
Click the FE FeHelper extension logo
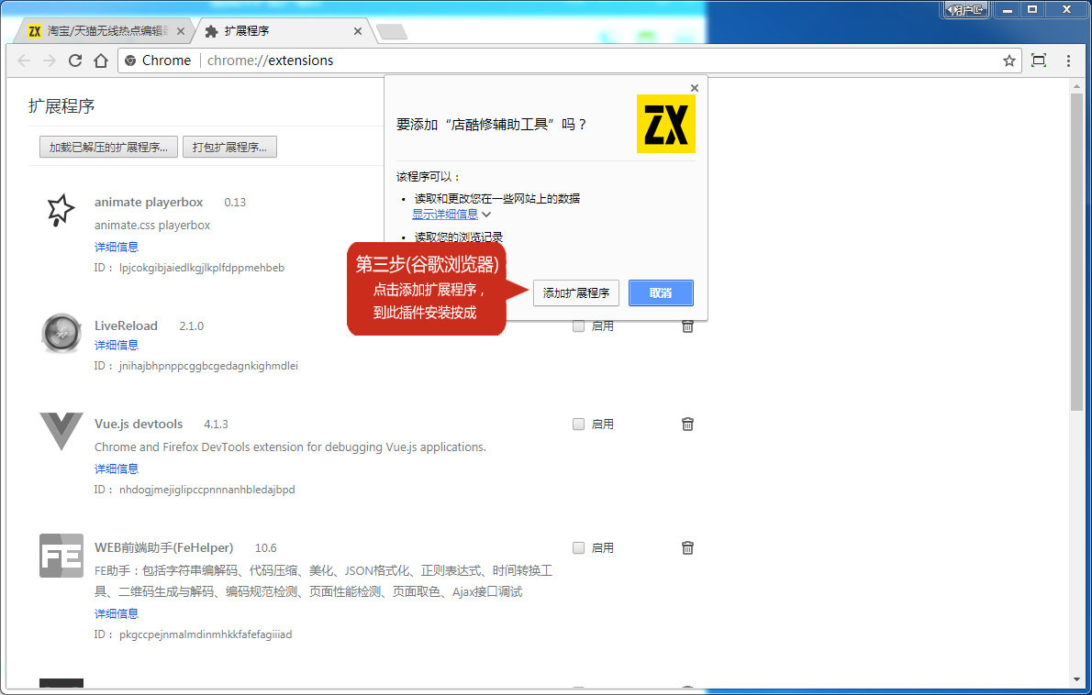(61, 555)
